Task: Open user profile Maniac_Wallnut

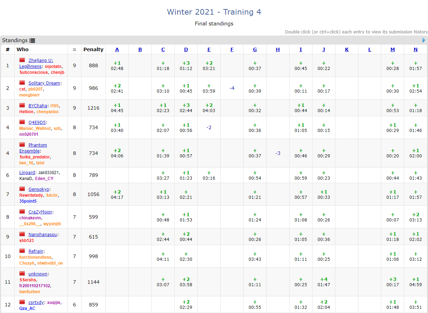Action: pyautogui.click(x=35, y=128)
